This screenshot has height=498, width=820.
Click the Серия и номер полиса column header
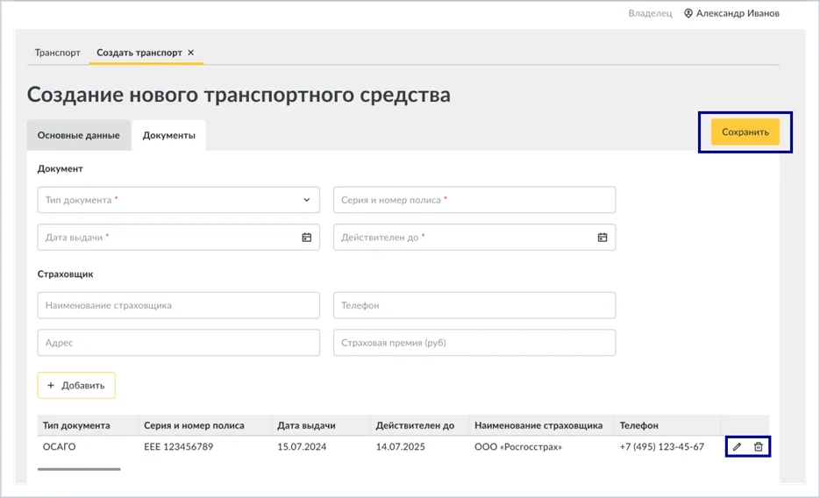pyautogui.click(x=194, y=425)
